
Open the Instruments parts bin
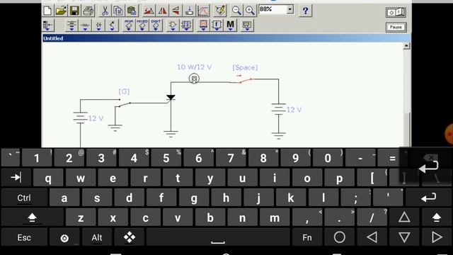pos(247,25)
